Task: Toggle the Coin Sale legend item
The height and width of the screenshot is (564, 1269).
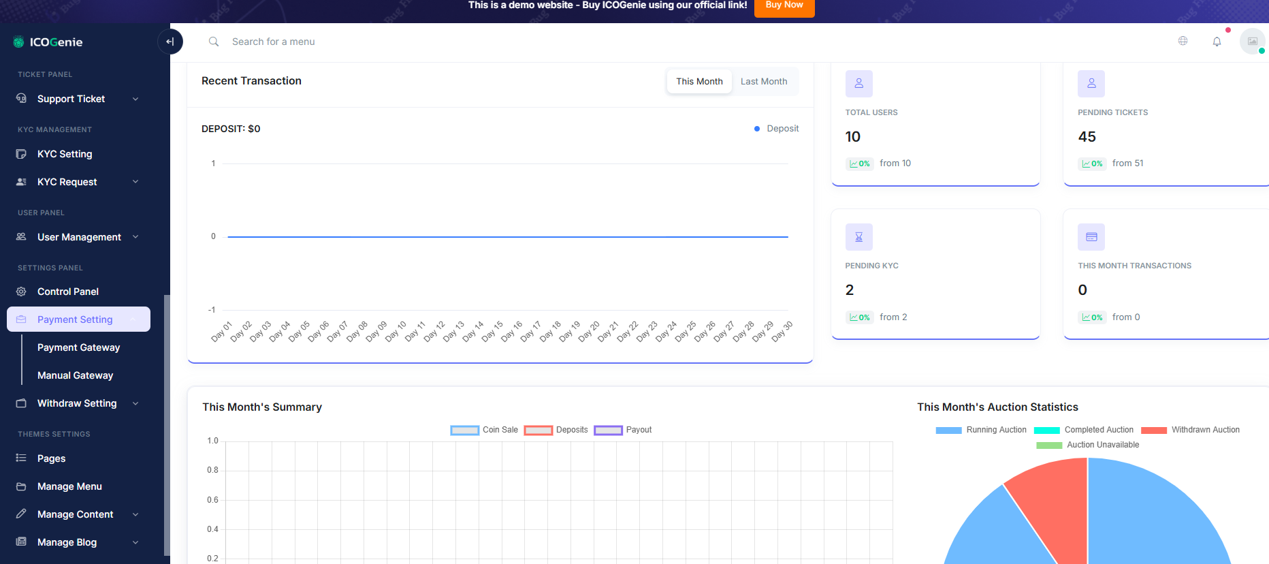Action: tap(484, 430)
